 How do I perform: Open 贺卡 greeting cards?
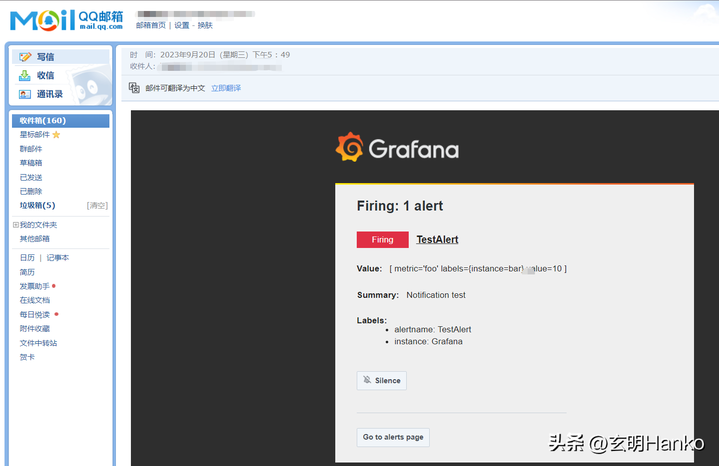coord(27,357)
